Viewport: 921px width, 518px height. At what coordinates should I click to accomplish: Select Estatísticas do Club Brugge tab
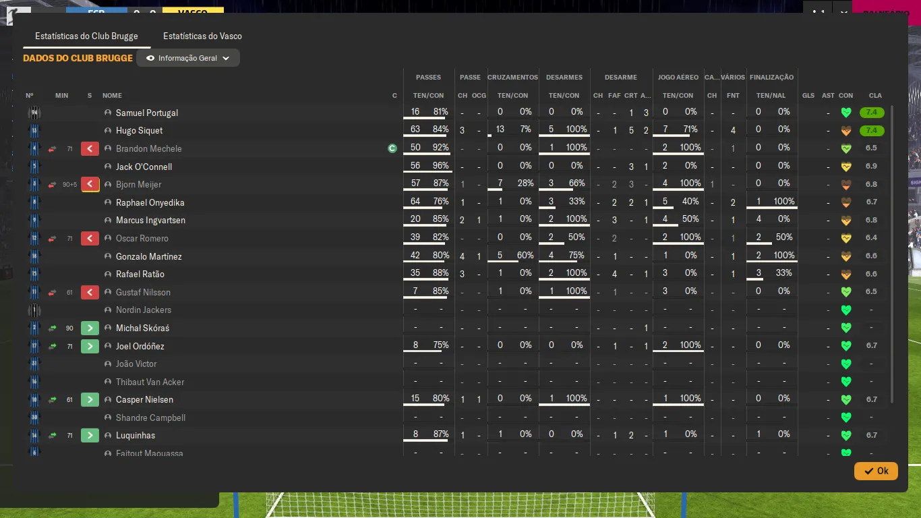click(86, 36)
